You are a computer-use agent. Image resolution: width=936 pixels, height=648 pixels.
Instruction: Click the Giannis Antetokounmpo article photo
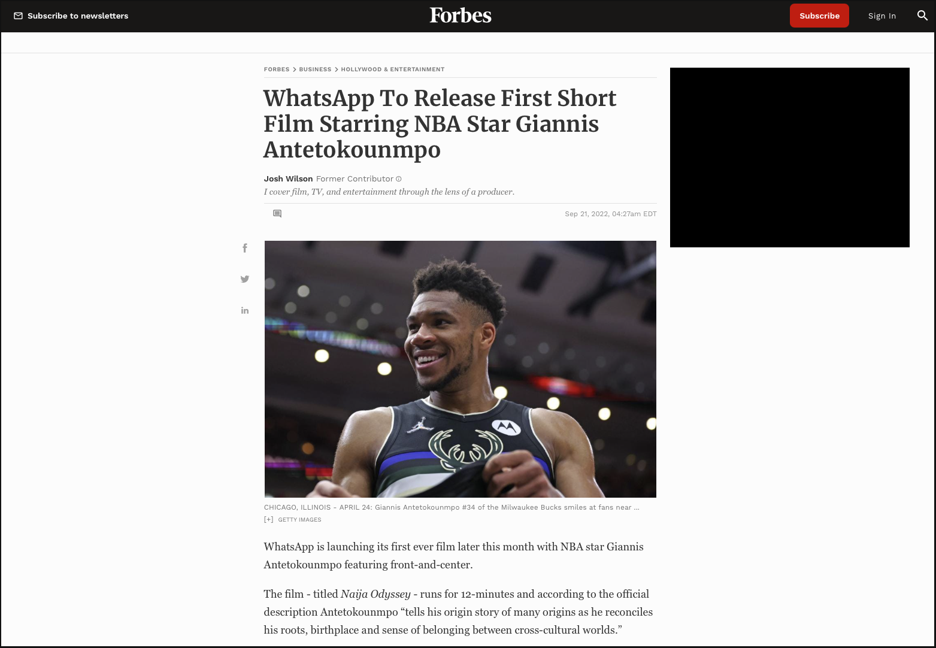coord(461,369)
